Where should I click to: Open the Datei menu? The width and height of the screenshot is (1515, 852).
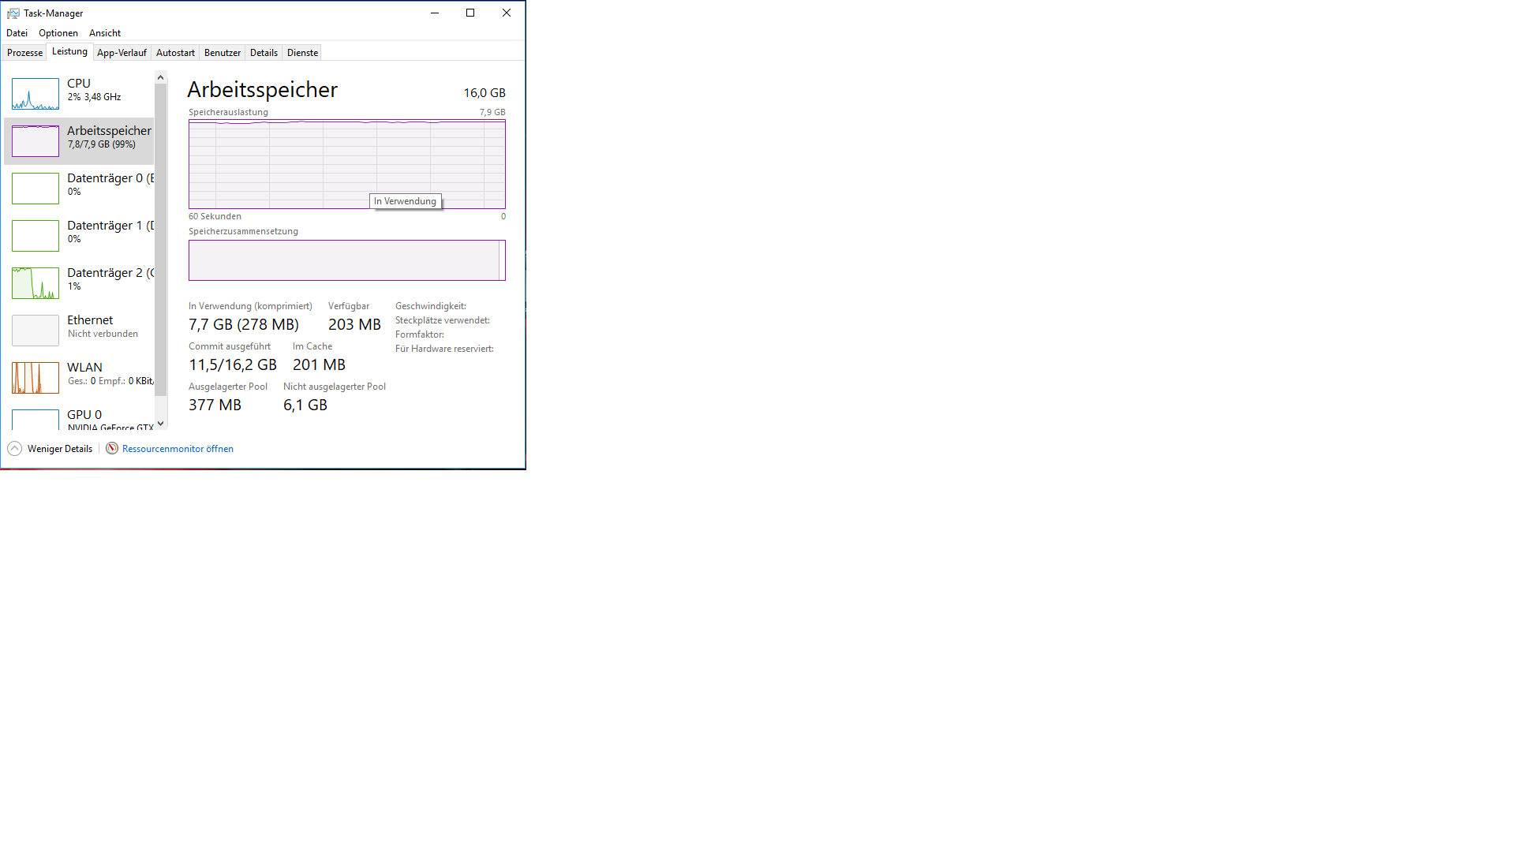tap(17, 33)
